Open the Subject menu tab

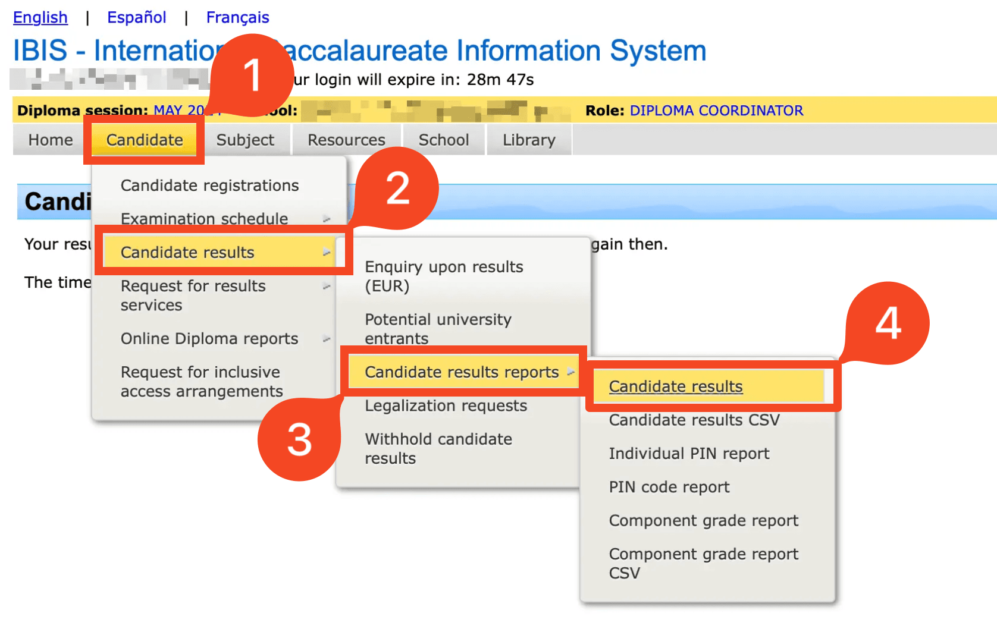[245, 140]
